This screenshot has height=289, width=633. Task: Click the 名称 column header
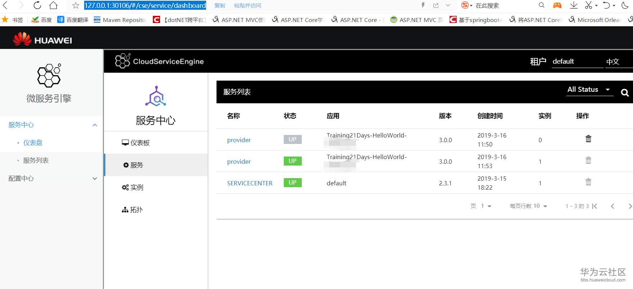(233, 116)
